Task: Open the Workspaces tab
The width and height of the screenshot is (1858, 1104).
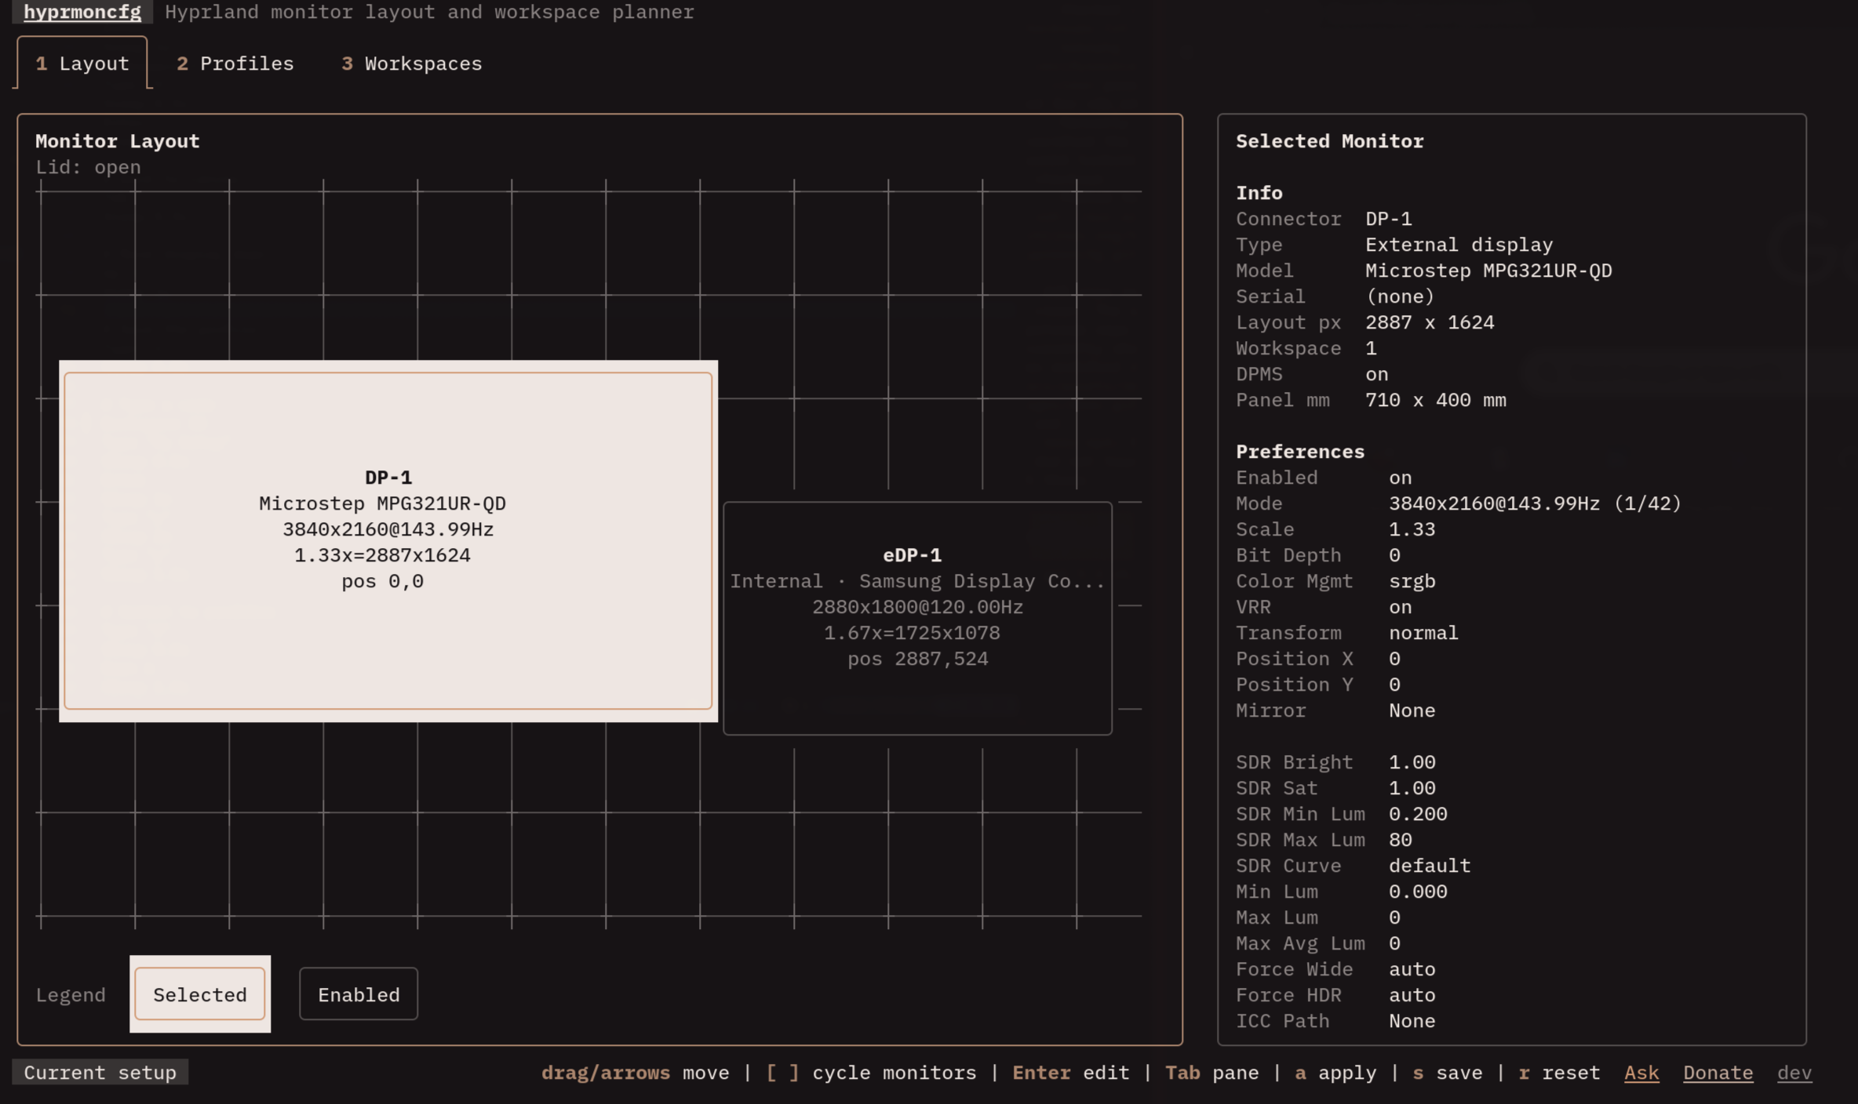Action: click(412, 64)
